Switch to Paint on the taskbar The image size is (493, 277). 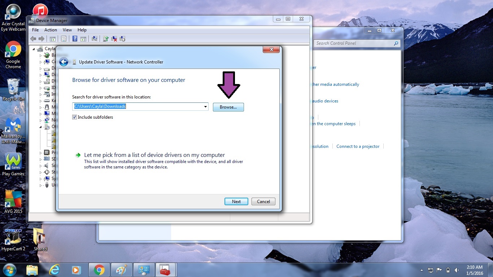pos(121,270)
